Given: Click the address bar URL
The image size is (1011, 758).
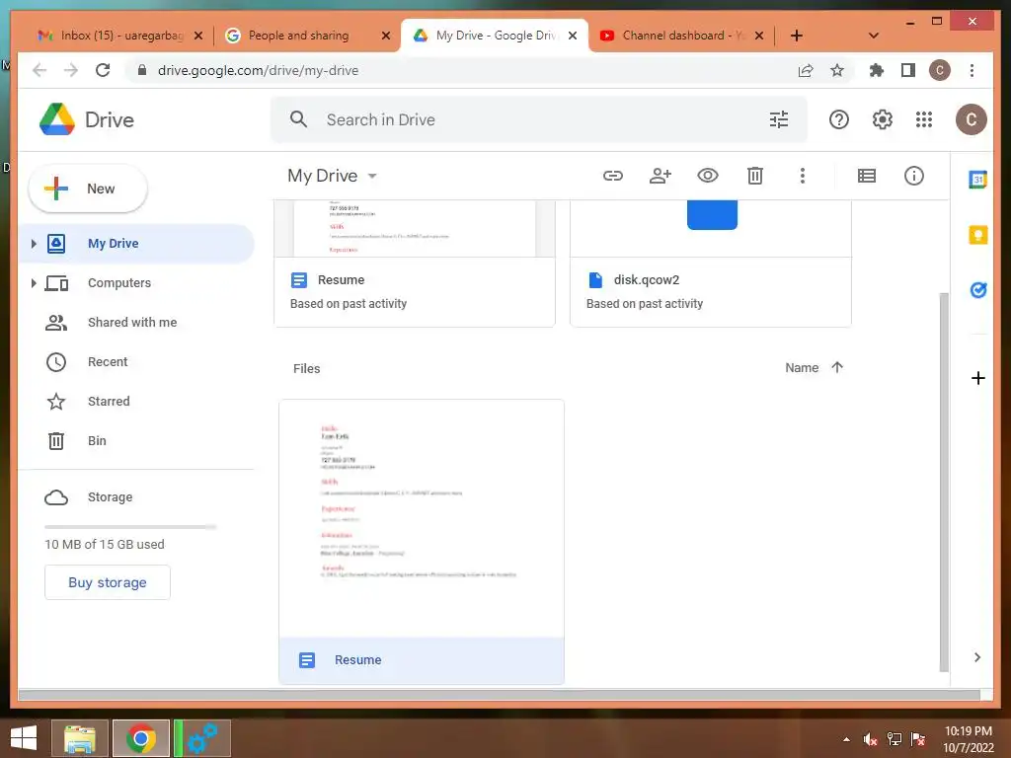Looking at the screenshot, I should tap(258, 70).
